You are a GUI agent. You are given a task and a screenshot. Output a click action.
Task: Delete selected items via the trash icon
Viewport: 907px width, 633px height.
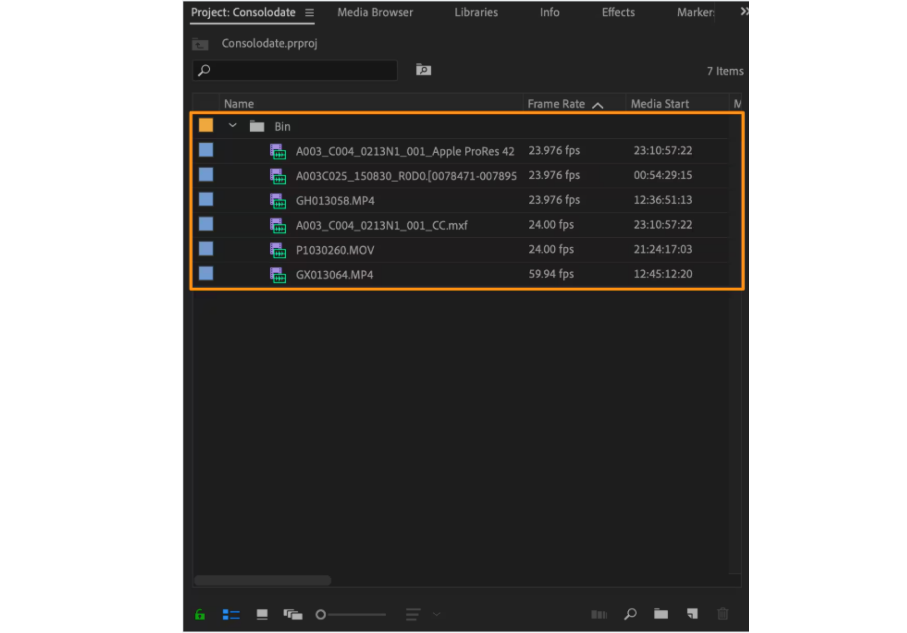723,614
